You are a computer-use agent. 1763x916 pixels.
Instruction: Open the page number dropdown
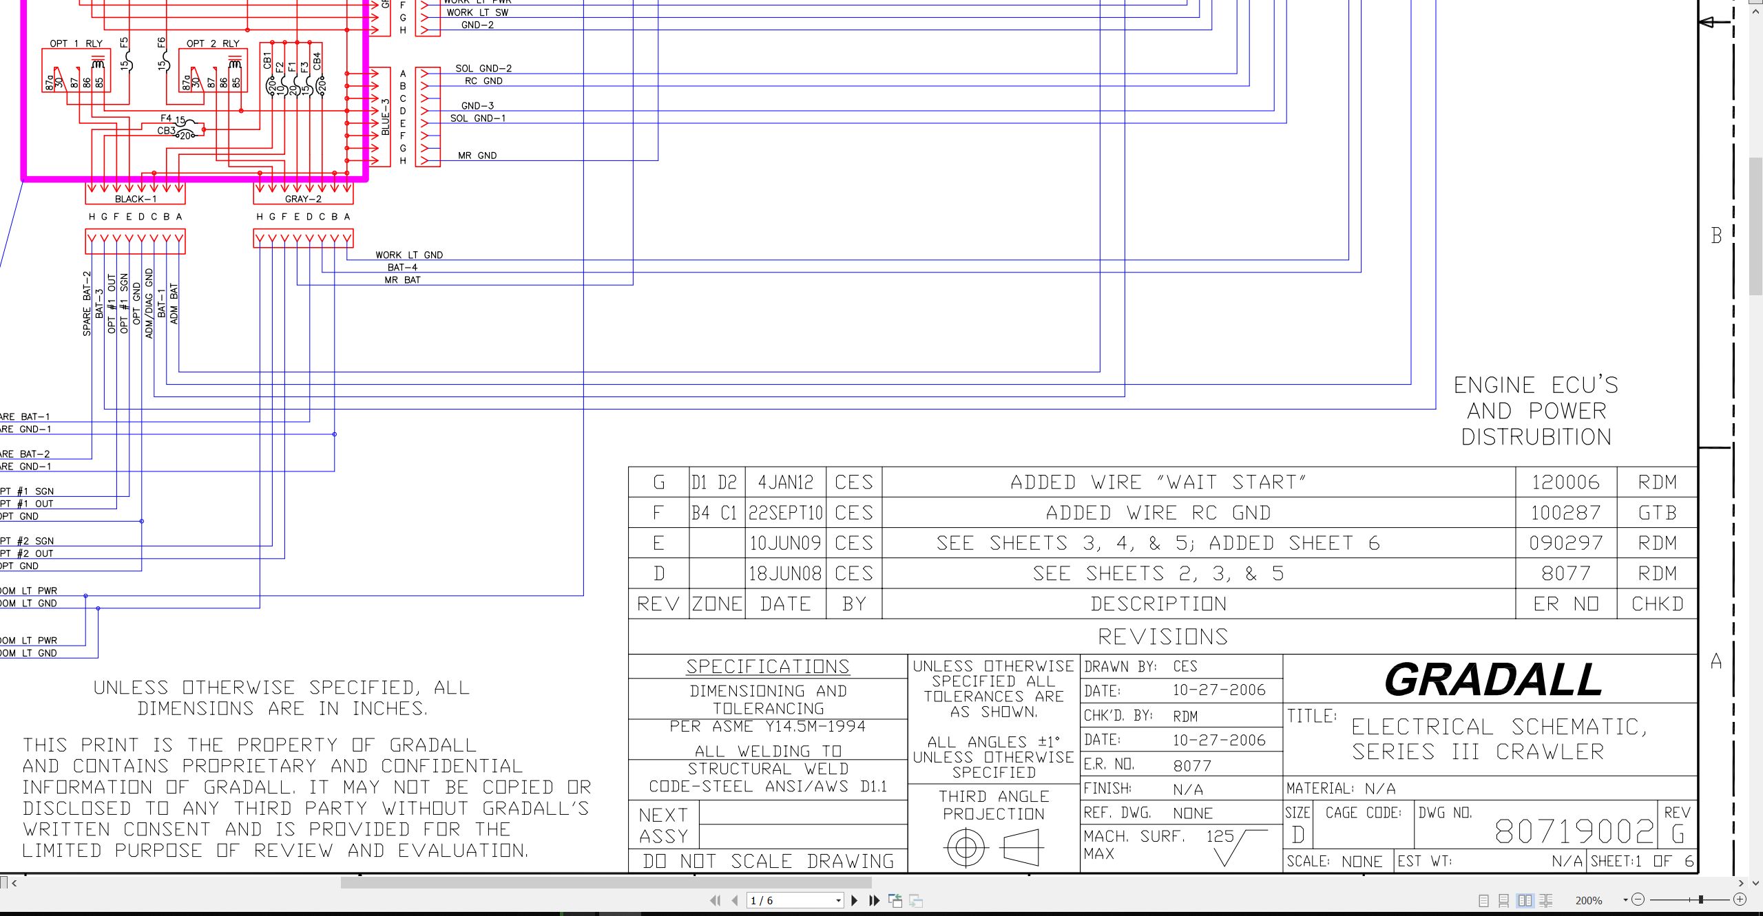point(838,900)
